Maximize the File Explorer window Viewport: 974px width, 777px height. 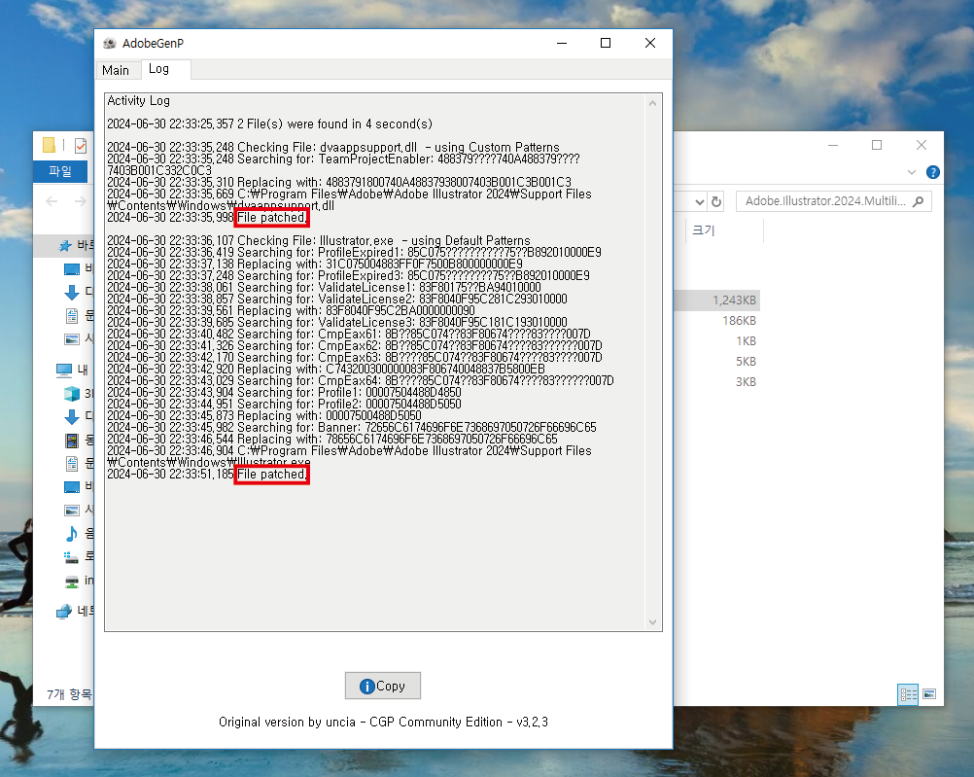(x=877, y=145)
